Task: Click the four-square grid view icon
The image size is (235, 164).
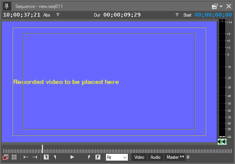Action: pos(14,157)
